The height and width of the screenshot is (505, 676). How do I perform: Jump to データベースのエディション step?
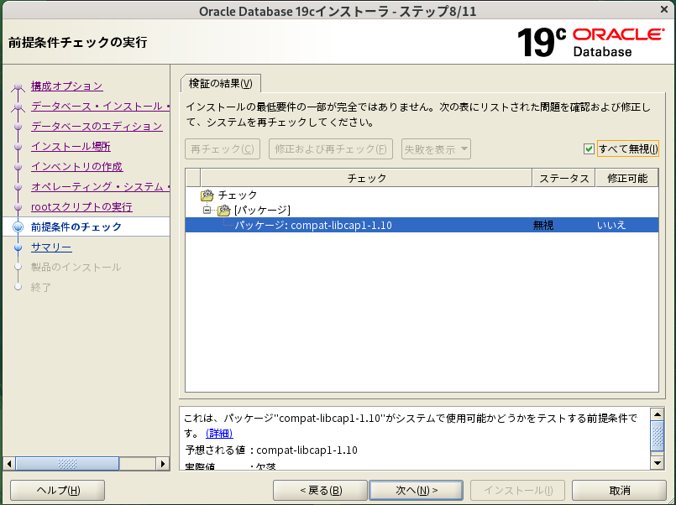click(x=97, y=127)
